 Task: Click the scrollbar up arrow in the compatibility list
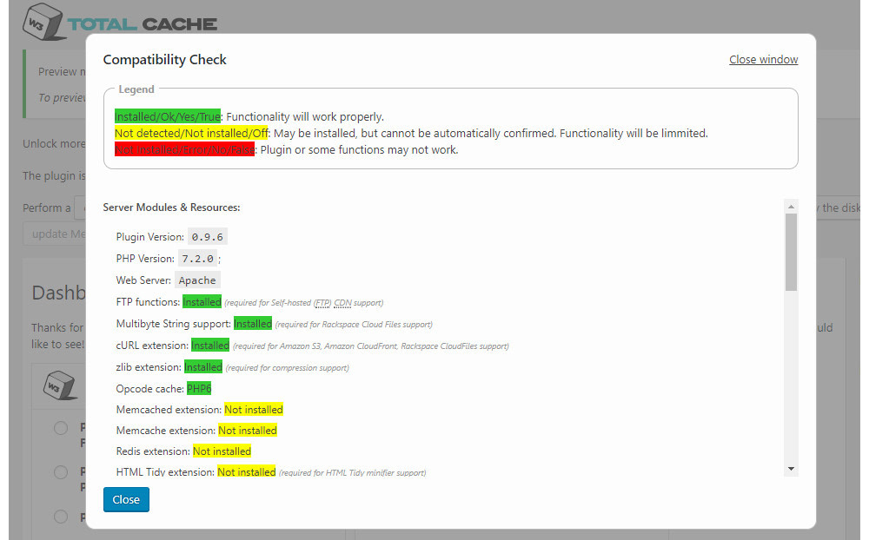[791, 206]
